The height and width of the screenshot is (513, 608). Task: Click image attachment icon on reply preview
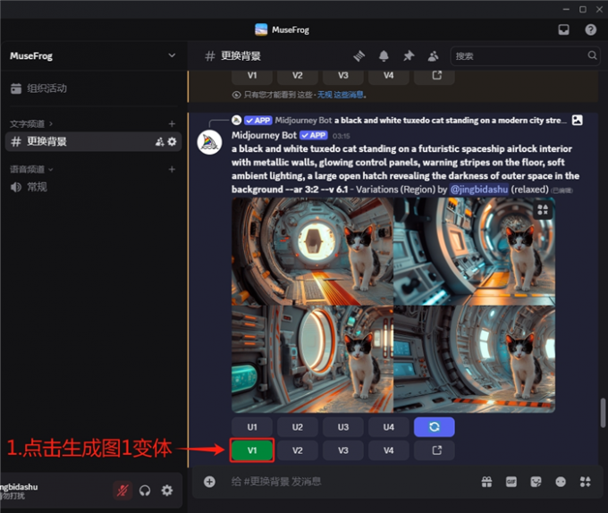tap(577, 120)
